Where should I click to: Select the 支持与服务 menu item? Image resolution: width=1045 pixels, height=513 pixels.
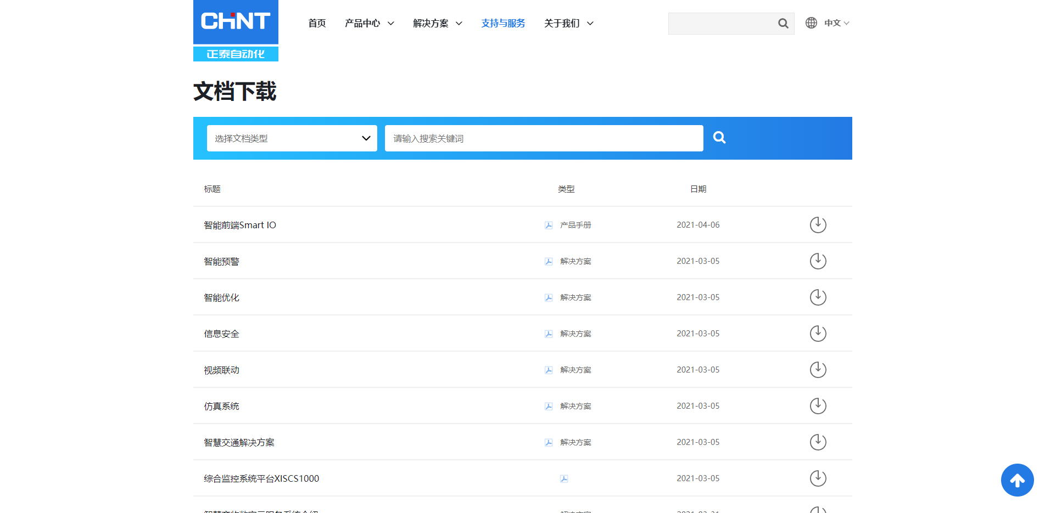(x=503, y=23)
